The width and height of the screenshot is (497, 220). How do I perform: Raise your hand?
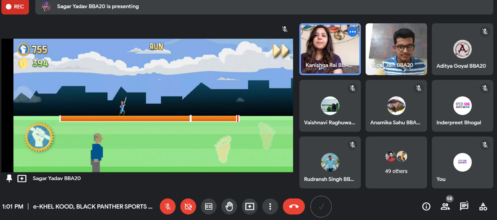pyautogui.click(x=229, y=206)
